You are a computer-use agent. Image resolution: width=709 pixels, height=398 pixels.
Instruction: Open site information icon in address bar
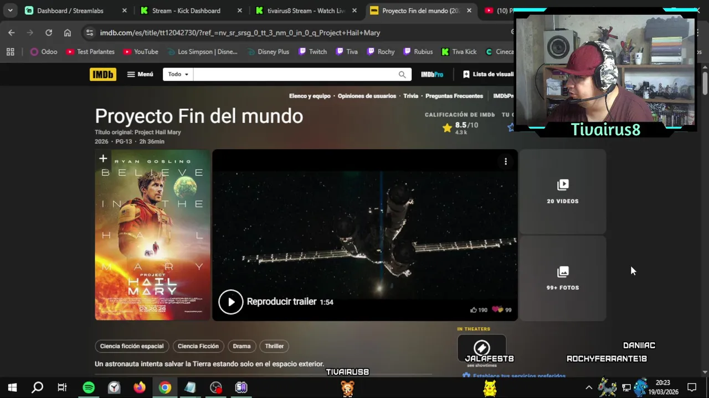(90, 33)
